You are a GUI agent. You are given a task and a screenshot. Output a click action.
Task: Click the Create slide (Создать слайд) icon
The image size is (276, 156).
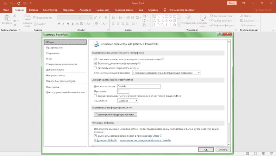(28, 18)
